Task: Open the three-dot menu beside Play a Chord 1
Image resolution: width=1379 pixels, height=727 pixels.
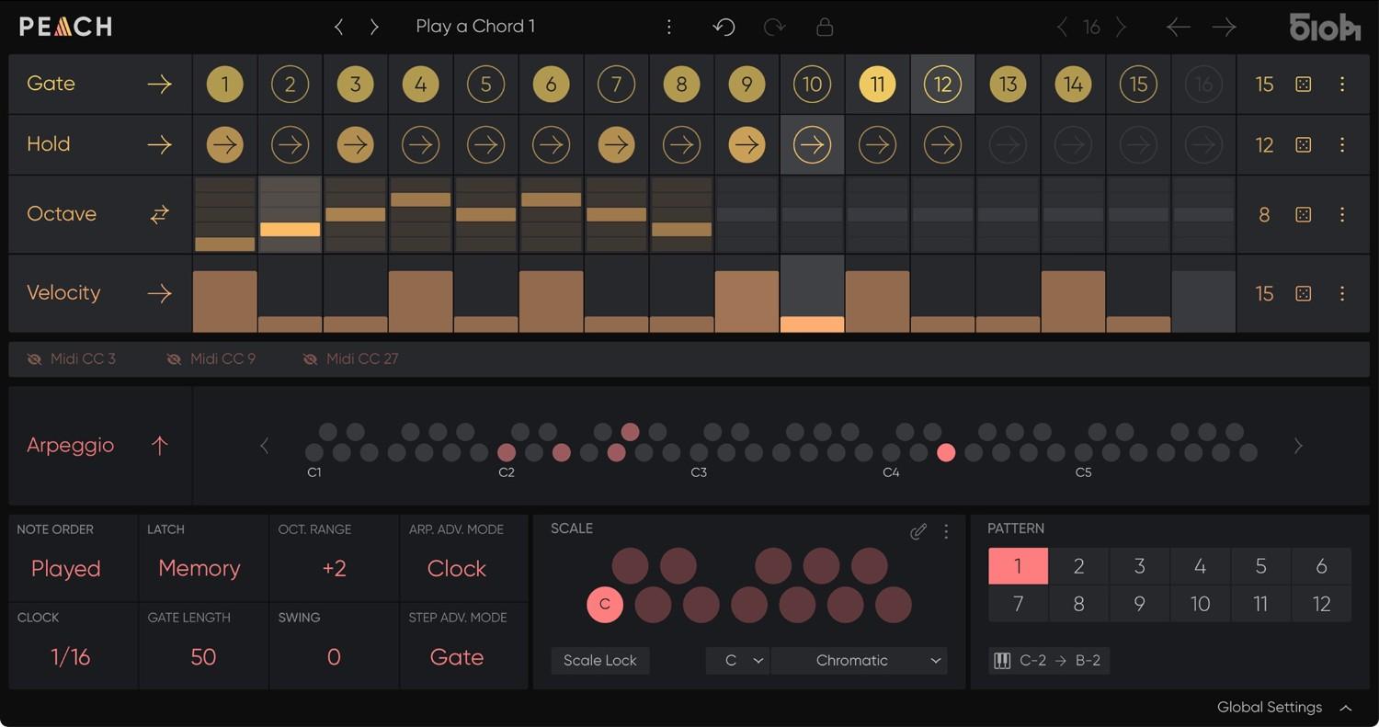Action: (669, 27)
